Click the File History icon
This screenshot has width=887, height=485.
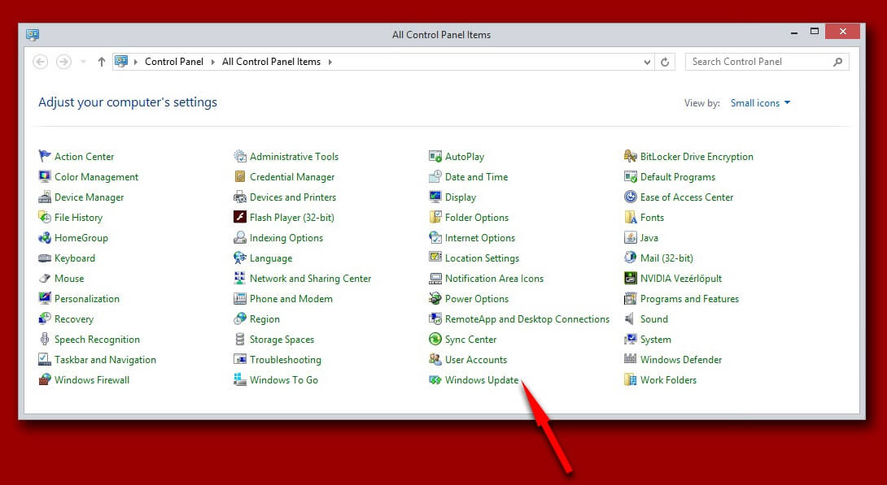[x=45, y=217]
